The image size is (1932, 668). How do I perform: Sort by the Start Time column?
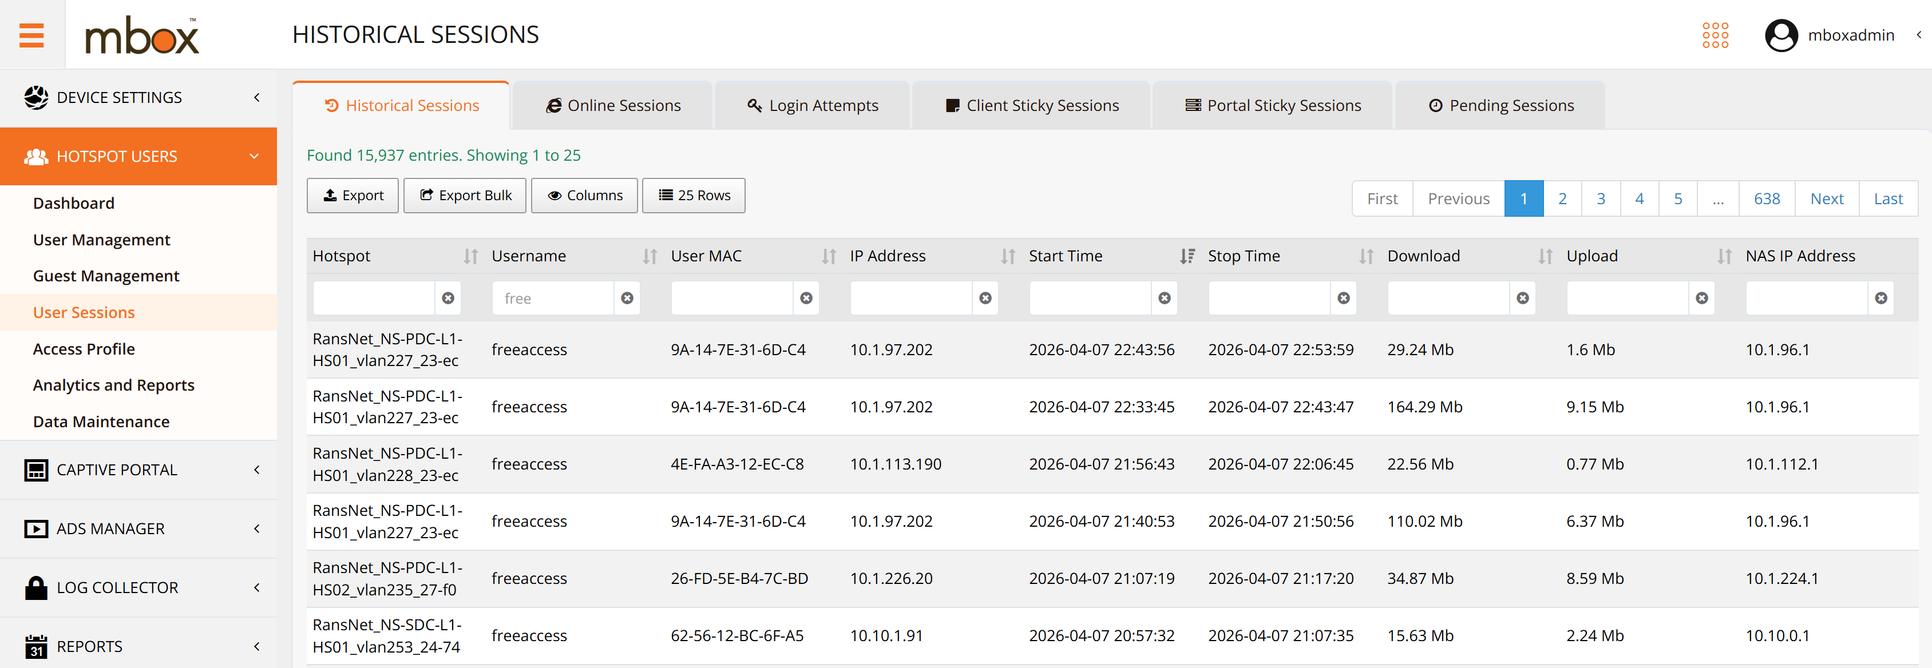point(1186,256)
